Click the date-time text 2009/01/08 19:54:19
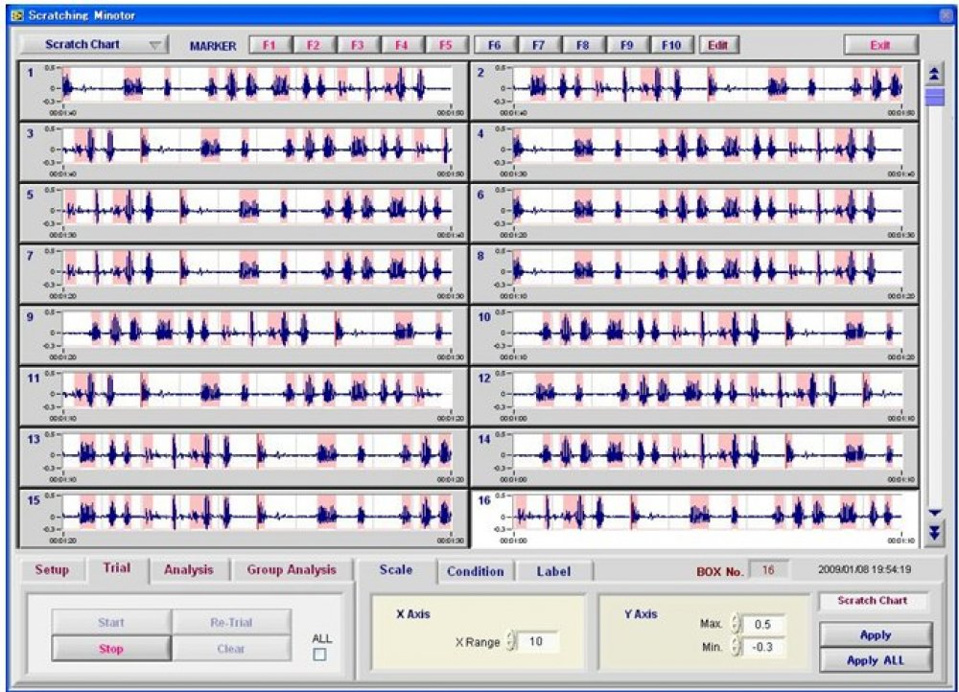Image resolution: width=959 pixels, height=692 pixels. pyautogui.click(x=864, y=569)
